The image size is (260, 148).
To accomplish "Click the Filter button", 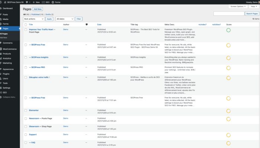I will 79,19.
